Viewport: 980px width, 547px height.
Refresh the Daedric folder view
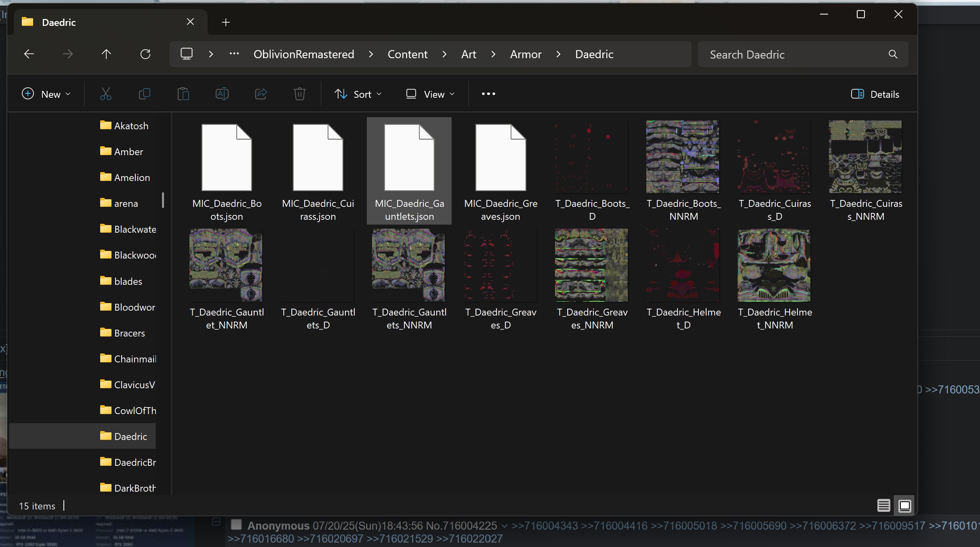point(145,54)
